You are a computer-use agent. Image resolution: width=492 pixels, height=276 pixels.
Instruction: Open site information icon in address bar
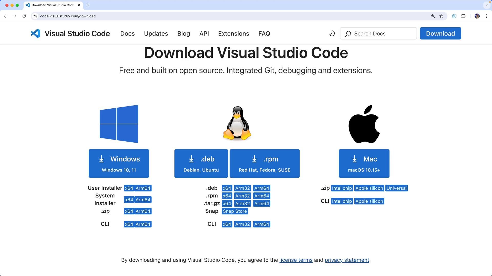point(35,16)
